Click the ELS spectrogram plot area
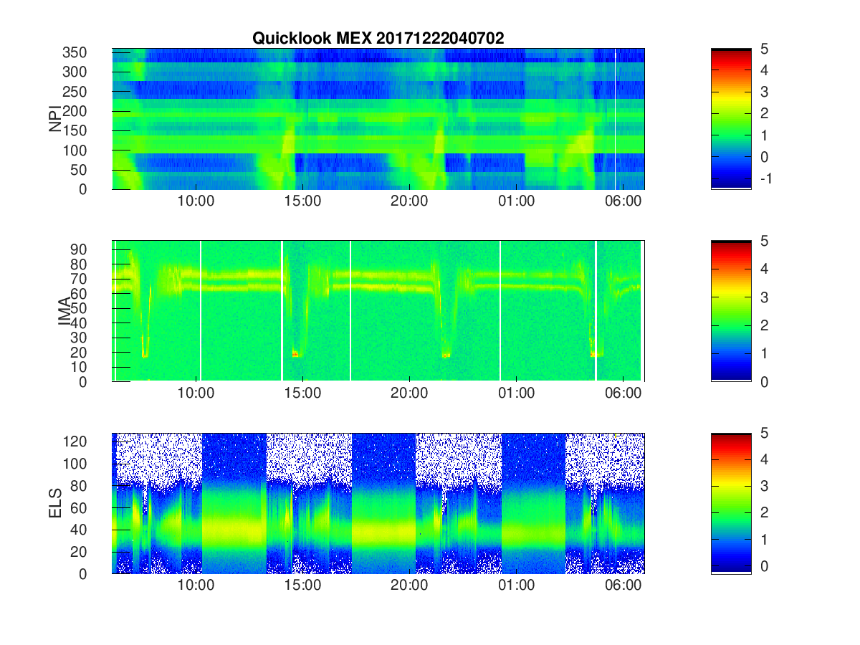Image resolution: width=860 pixels, height=645 pixels. pos(378,503)
